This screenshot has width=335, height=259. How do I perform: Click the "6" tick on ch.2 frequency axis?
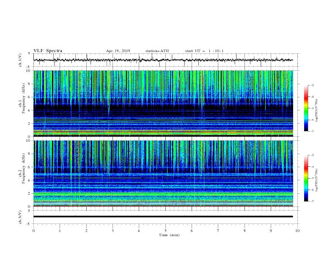[x=30, y=167]
